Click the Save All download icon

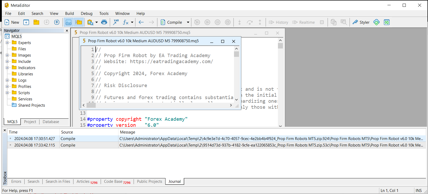(x=57, y=22)
